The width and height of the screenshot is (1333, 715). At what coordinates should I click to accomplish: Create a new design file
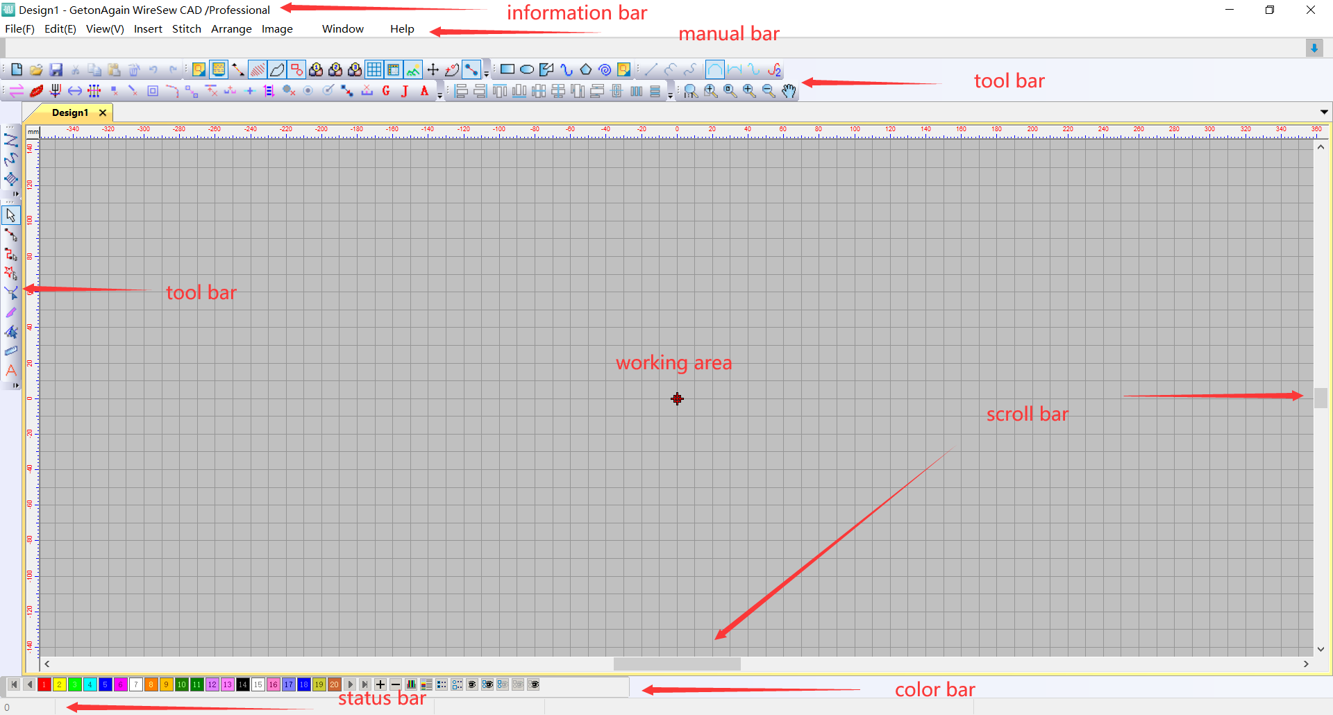(17, 69)
